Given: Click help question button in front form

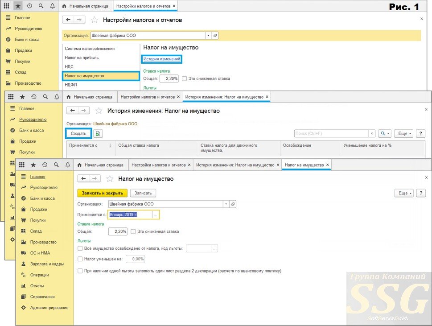Looking at the screenshot, I should (421, 193).
